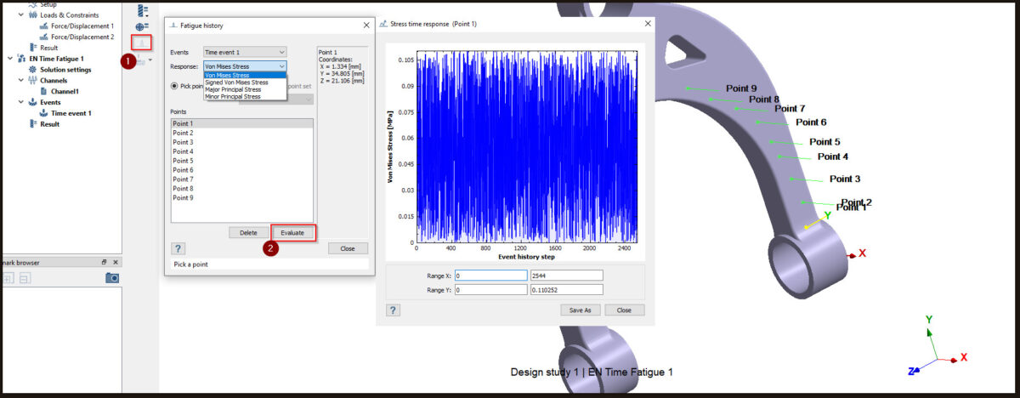Choose Signed Von Mises Stress option

click(x=236, y=82)
